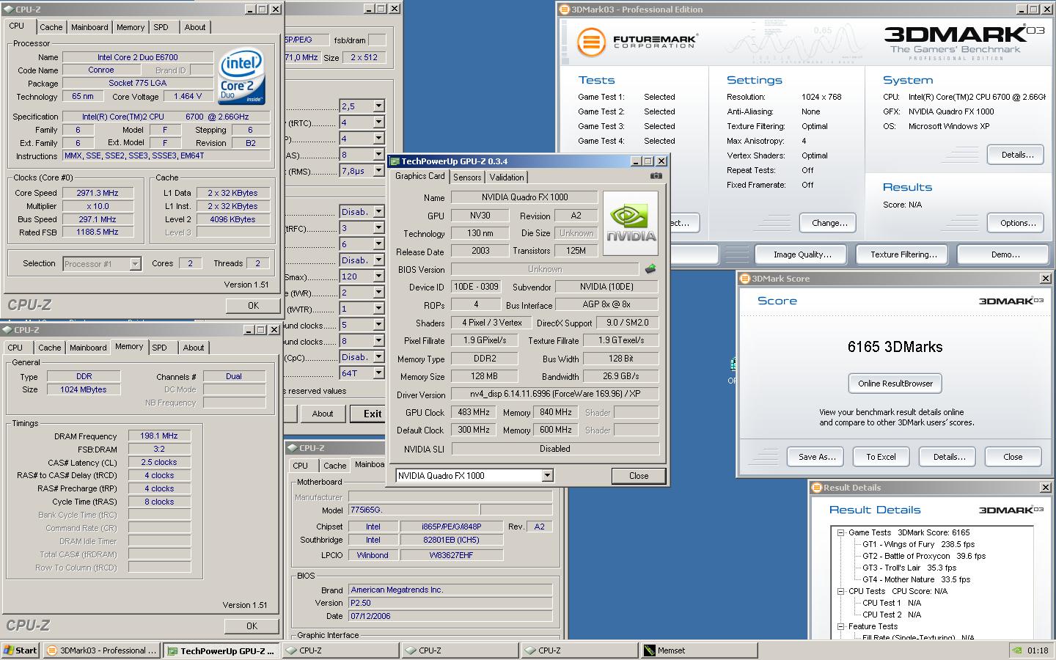Open About tab in top CPU-Z window
The width and height of the screenshot is (1056, 660).
195,27
